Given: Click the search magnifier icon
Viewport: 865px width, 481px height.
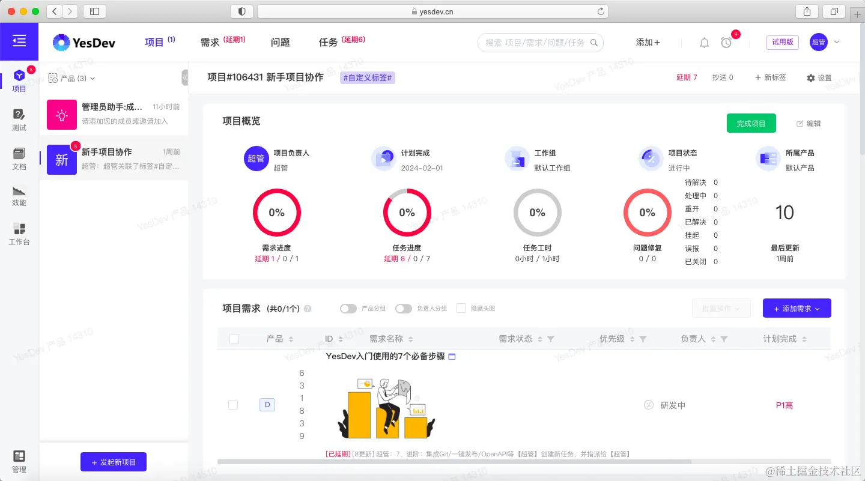Looking at the screenshot, I should pyautogui.click(x=594, y=43).
